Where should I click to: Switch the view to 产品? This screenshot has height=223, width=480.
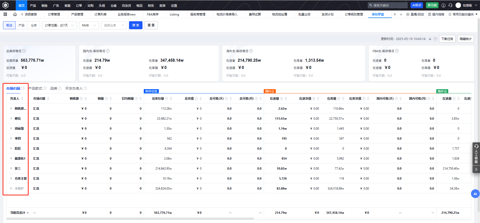[x=21, y=25]
